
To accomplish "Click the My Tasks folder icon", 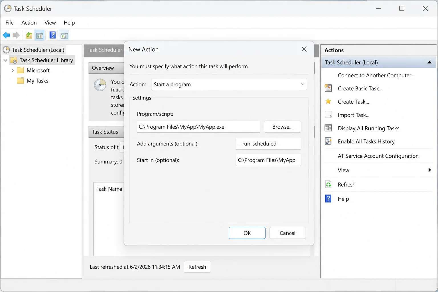I will click(20, 80).
